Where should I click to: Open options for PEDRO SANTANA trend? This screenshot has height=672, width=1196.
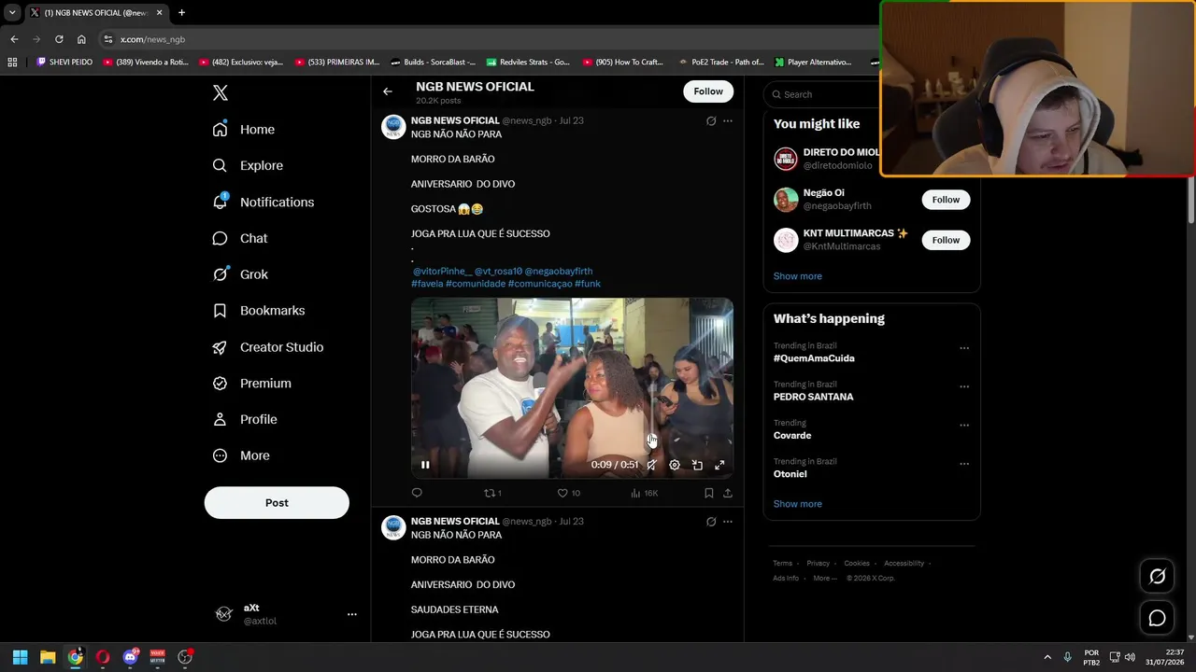point(964,386)
